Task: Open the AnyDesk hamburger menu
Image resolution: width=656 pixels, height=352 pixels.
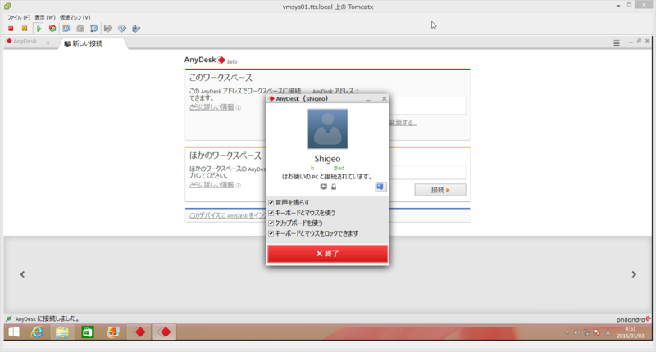Action: point(617,43)
